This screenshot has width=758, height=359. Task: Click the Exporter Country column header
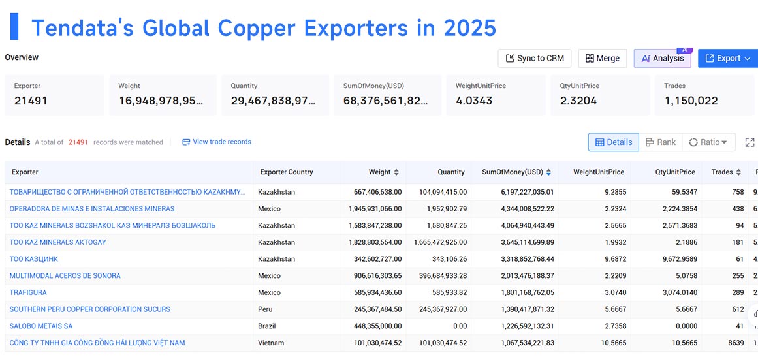point(287,172)
